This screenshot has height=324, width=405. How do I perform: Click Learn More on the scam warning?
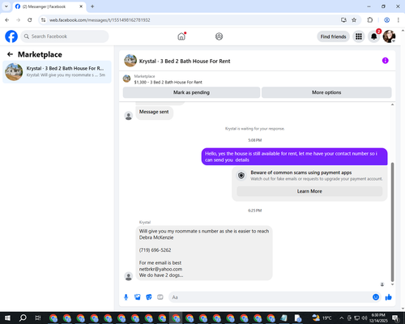coord(309,191)
